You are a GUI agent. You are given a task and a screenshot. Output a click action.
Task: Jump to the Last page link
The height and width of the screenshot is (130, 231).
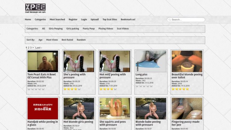(x=38, y=48)
